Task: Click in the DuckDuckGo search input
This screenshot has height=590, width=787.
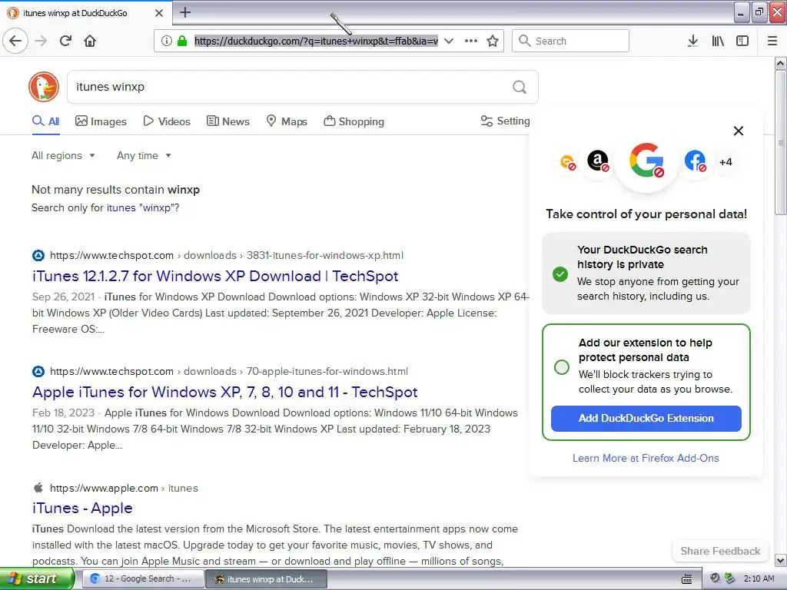Action: tap(291, 88)
